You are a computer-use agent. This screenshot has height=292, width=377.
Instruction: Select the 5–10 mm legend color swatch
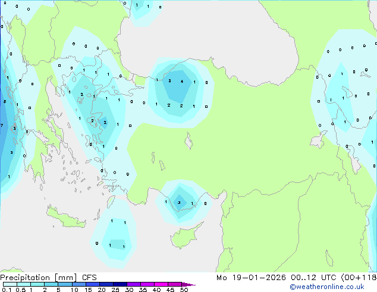pyautogui.click(x=65, y=284)
